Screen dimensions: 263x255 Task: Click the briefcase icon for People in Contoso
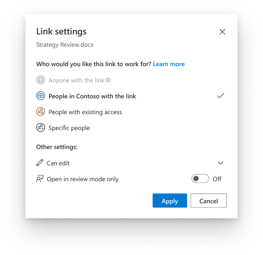pyautogui.click(x=40, y=96)
